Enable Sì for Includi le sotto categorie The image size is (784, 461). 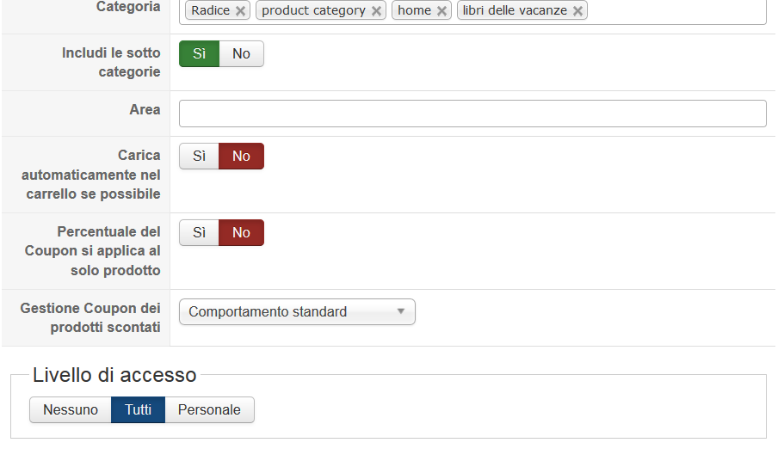tap(199, 54)
